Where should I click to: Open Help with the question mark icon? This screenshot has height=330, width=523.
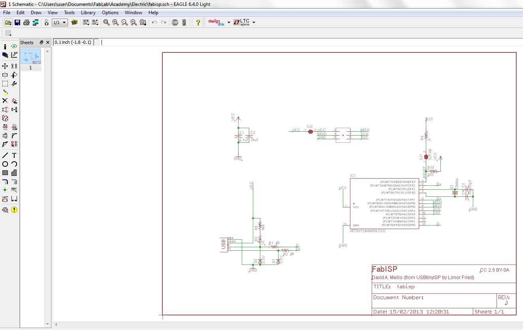198,22
